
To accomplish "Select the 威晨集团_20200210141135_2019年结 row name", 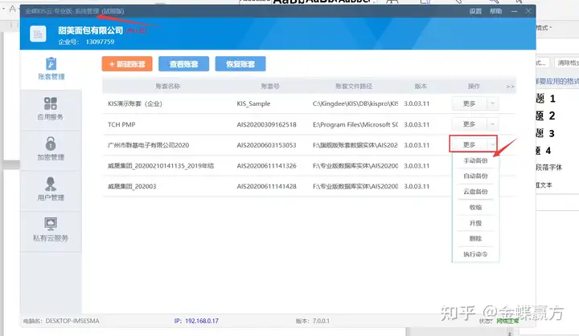I will click(161, 166).
